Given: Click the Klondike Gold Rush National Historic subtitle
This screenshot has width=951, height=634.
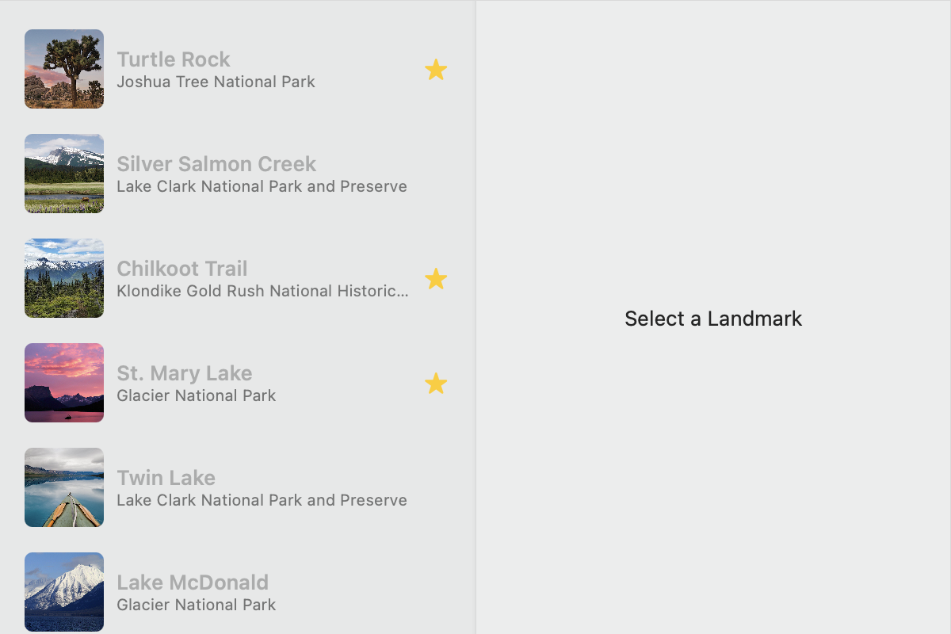Looking at the screenshot, I should 262,291.
